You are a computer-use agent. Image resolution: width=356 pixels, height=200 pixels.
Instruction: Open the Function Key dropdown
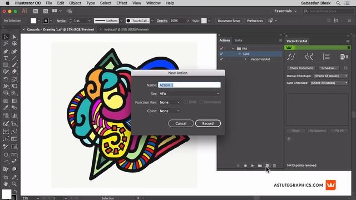coord(170,102)
